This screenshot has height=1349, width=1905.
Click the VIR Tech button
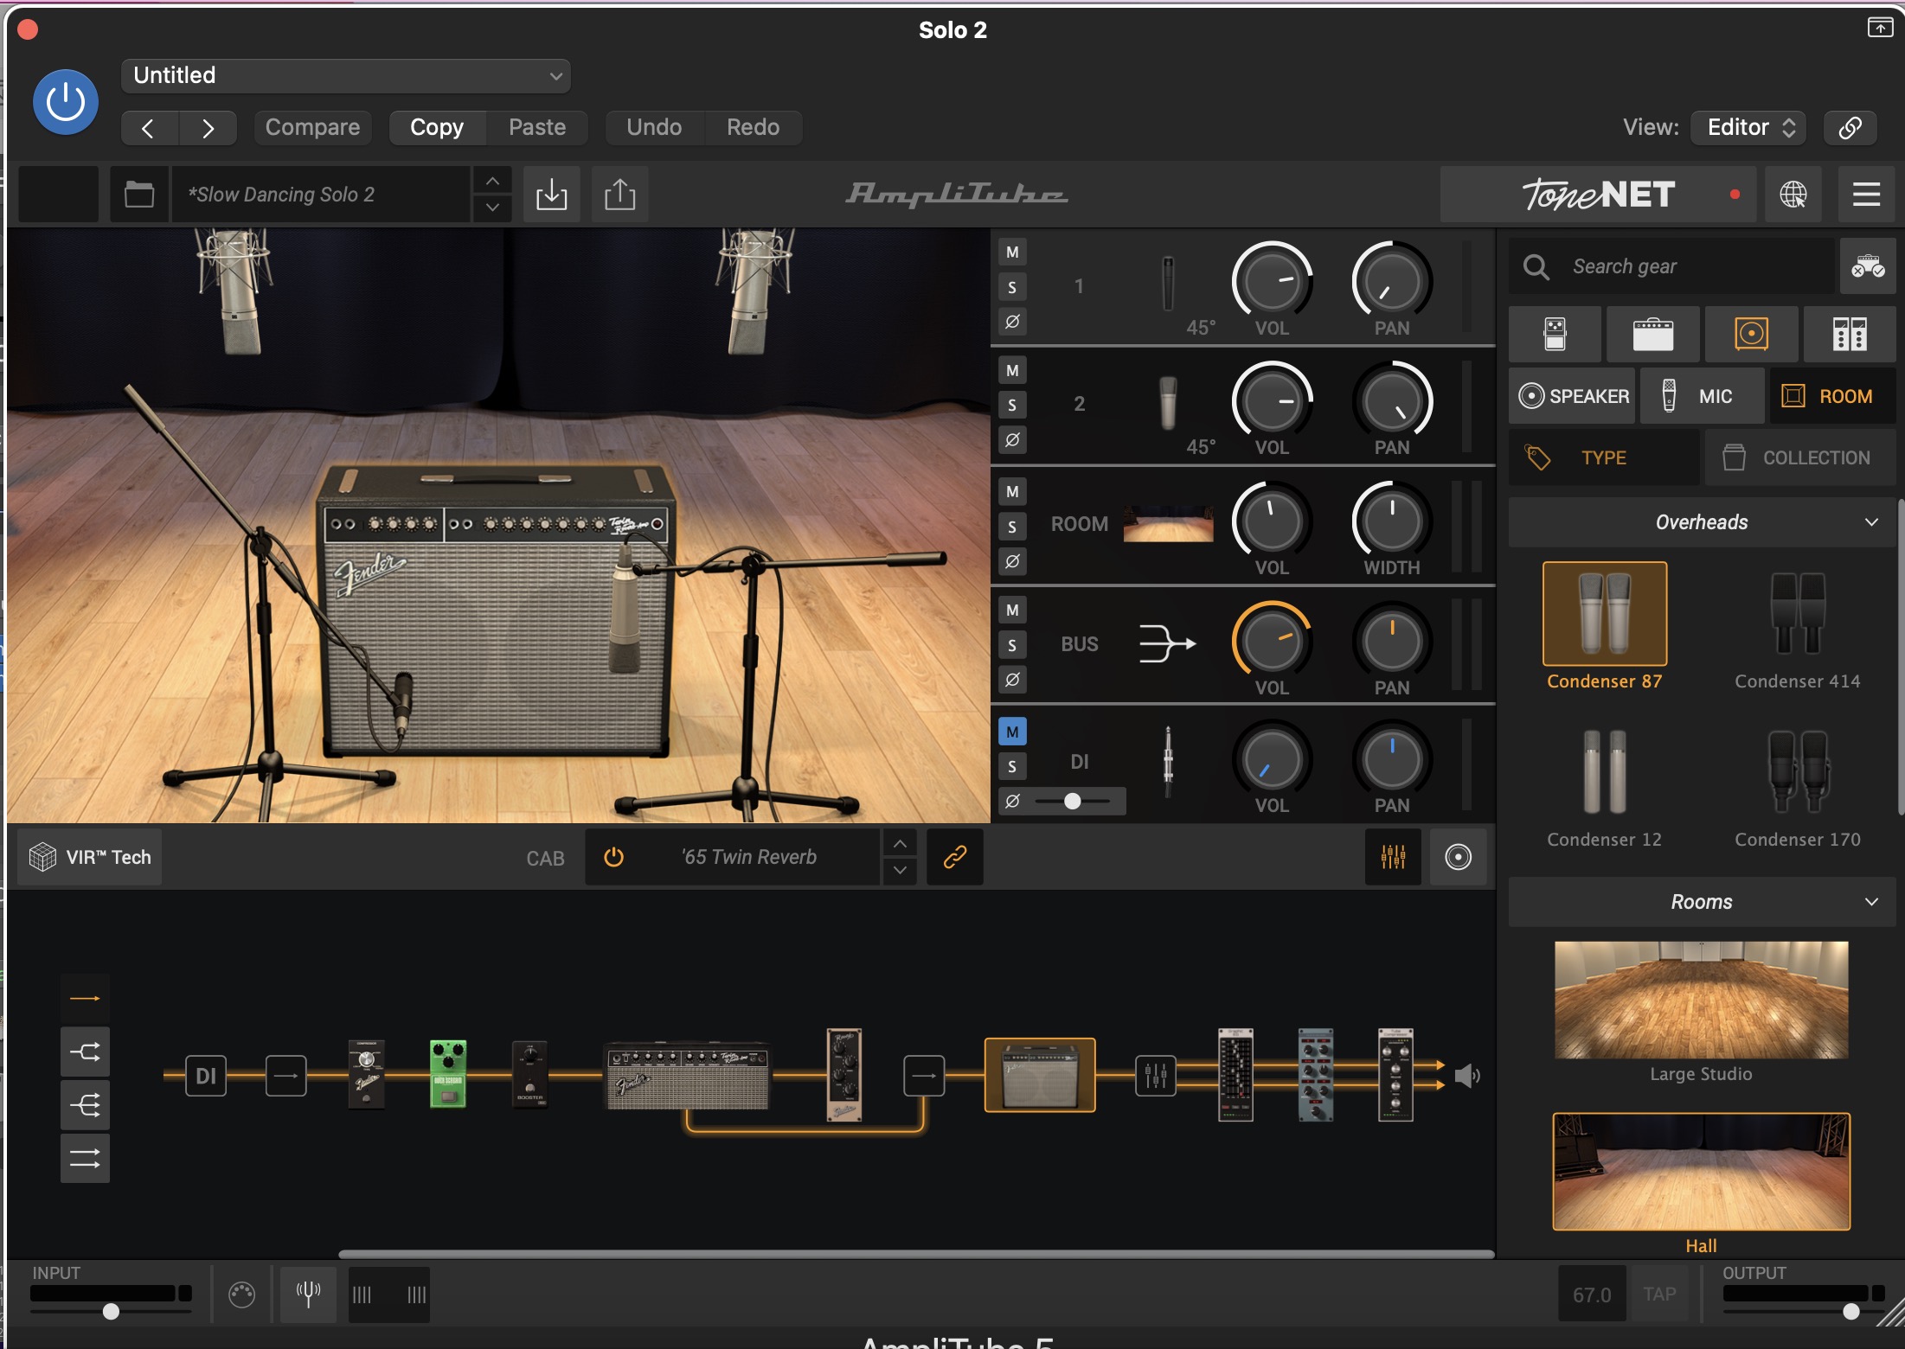90,857
